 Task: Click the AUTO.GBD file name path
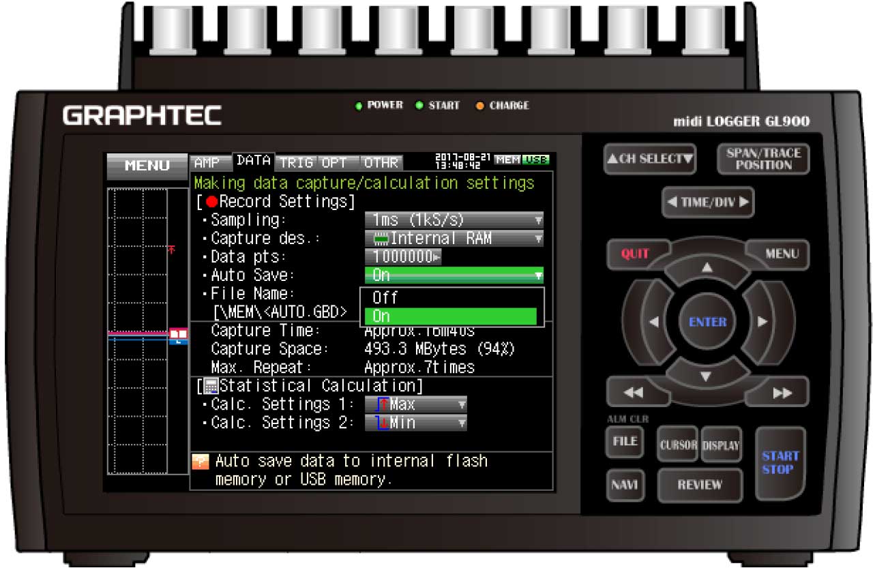coord(280,312)
